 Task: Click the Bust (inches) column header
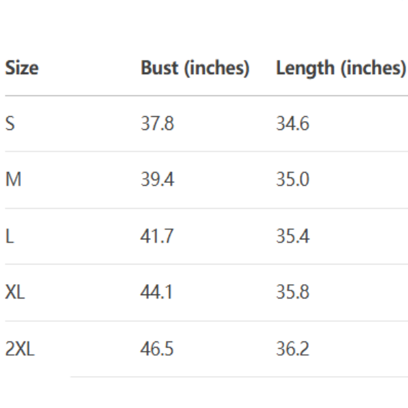(x=195, y=68)
